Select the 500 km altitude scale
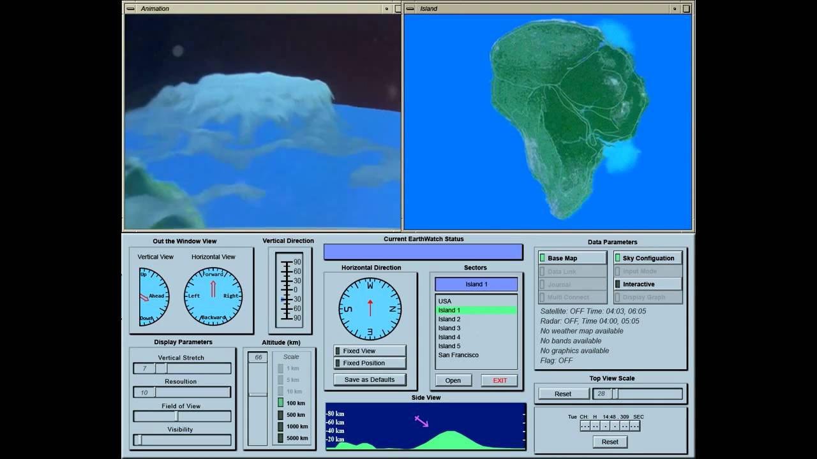The image size is (817, 459). tap(280, 415)
